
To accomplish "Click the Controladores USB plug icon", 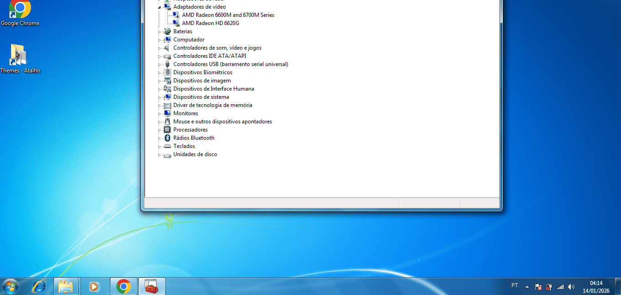I will pos(167,64).
